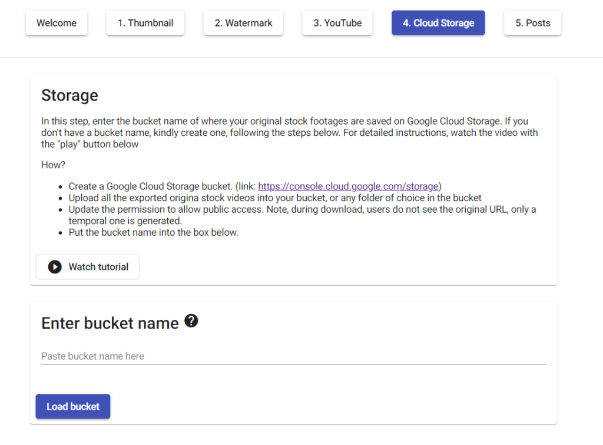
Task: Click the intro paragraph about stock footages
Action: click(289, 132)
